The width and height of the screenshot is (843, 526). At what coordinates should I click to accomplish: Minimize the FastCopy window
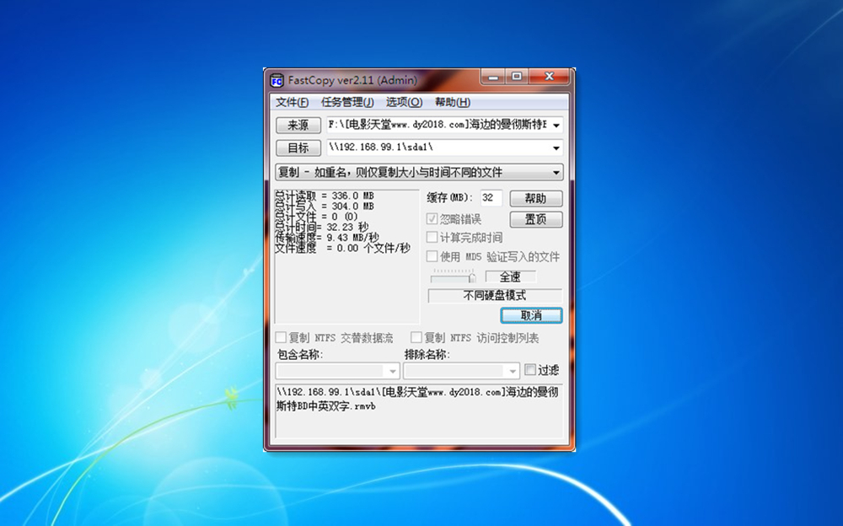(x=492, y=77)
